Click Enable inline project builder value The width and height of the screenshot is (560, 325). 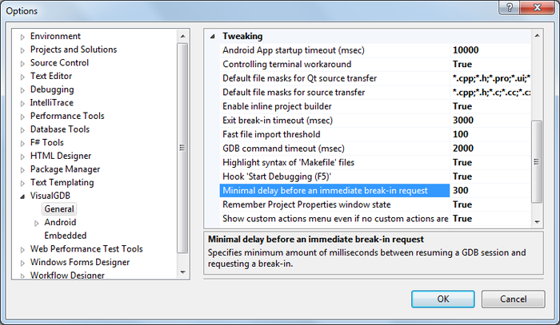coord(490,106)
